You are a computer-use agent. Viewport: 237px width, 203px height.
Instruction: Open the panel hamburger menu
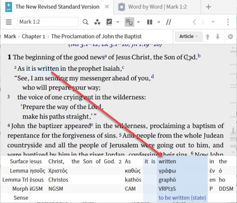click(9, 22)
